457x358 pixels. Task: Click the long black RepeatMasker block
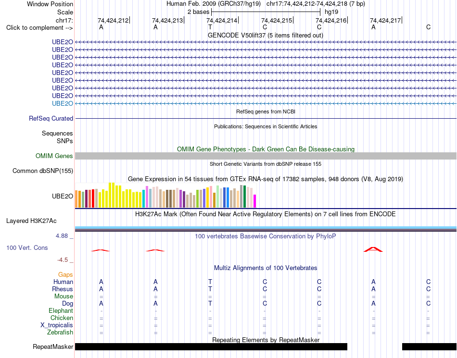pos(211,346)
